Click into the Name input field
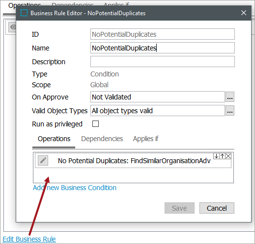The height and width of the screenshot is (244, 255). click(163, 48)
